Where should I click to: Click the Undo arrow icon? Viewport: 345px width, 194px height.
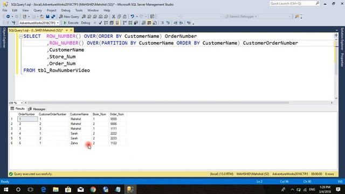click(132, 17)
